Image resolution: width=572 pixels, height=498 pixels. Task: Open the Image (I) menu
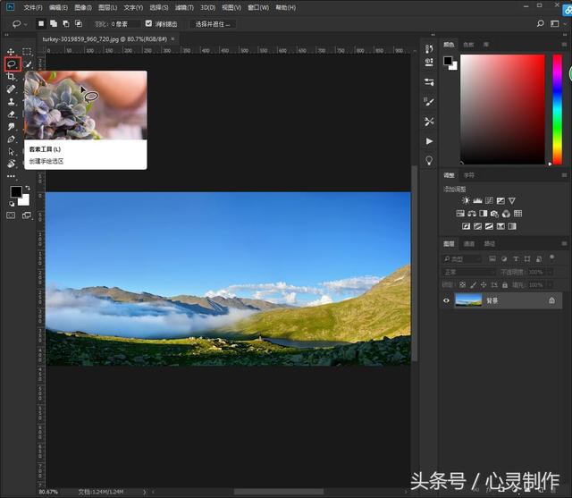pyautogui.click(x=83, y=7)
